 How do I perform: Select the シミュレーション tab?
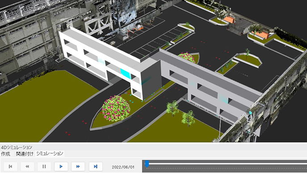tap(50, 153)
